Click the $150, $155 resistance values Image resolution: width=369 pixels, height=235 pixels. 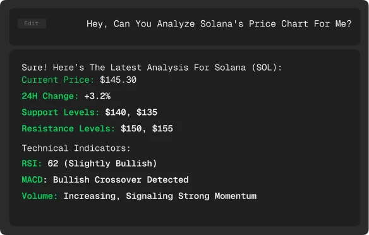pyautogui.click(x=147, y=129)
